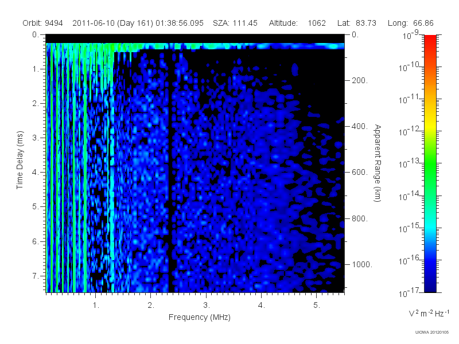Click the 1. tick label on frequency axis
Image resolution: width=459 pixels, height=344 pixels.
pos(96,306)
